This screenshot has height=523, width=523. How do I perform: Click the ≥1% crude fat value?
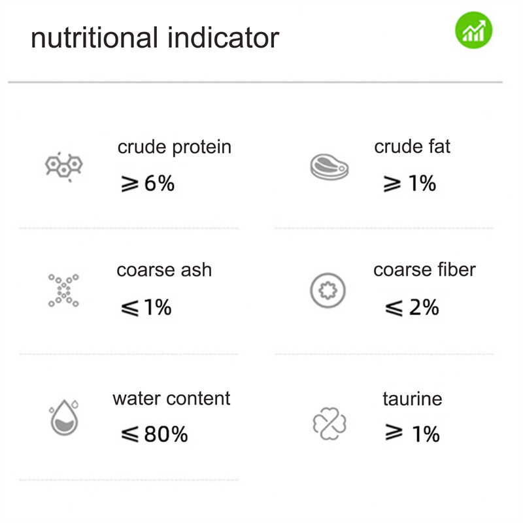(x=410, y=184)
